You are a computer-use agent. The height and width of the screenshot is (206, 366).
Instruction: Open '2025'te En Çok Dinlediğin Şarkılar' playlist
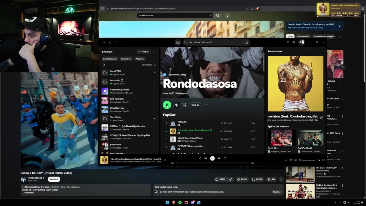pos(129,128)
